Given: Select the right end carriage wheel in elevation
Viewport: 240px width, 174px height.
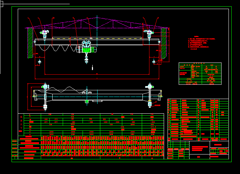Looking at the screenshot, I should 149,35.
